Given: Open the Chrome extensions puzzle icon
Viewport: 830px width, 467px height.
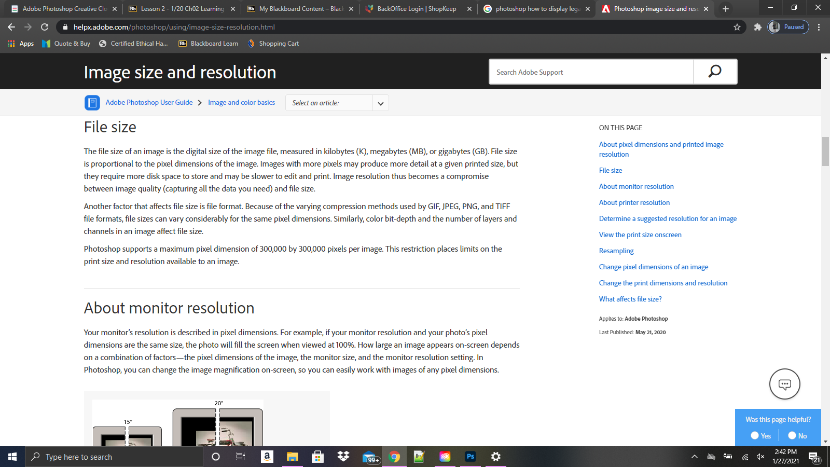Looking at the screenshot, I should 758,27.
